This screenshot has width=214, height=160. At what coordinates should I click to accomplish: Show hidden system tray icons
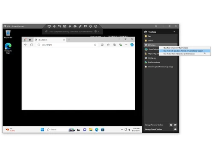pyautogui.click(x=122, y=130)
